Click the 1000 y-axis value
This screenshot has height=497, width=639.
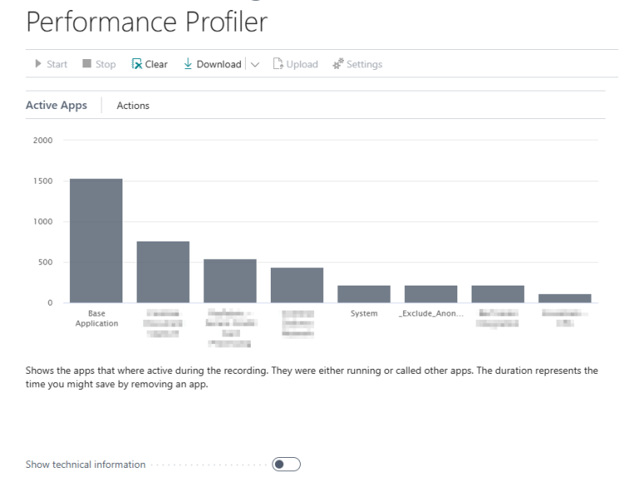click(x=42, y=221)
